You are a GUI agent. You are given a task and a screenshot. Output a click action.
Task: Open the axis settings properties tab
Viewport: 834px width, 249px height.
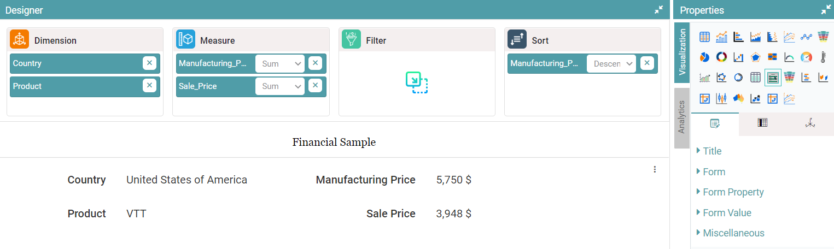pos(810,123)
